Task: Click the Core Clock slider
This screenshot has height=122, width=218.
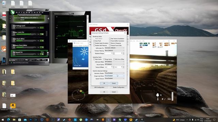Action: click(26, 41)
